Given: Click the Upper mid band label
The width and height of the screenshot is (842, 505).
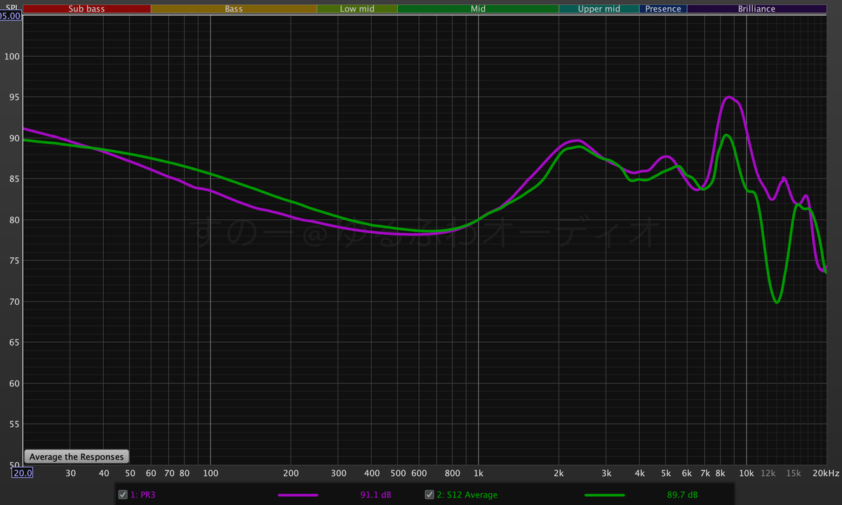Looking at the screenshot, I should click(599, 9).
